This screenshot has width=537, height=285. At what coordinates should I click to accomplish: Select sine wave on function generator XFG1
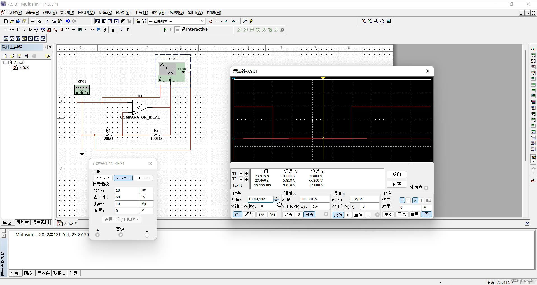[103, 178]
